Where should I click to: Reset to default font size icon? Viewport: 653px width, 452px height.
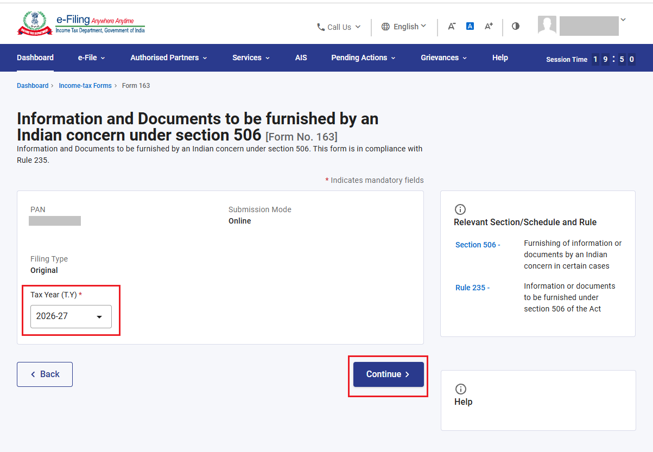pos(470,26)
